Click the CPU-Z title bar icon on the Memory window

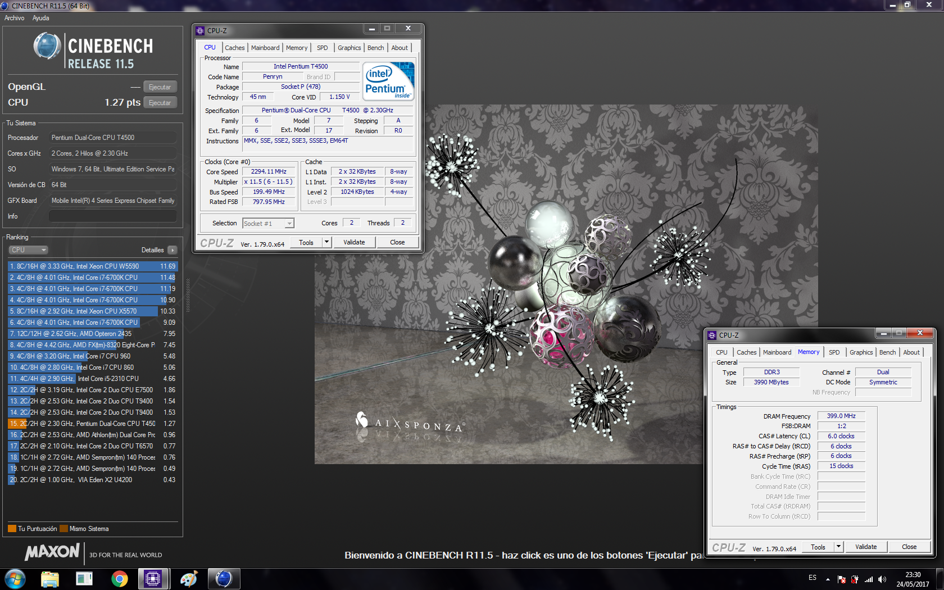712,335
